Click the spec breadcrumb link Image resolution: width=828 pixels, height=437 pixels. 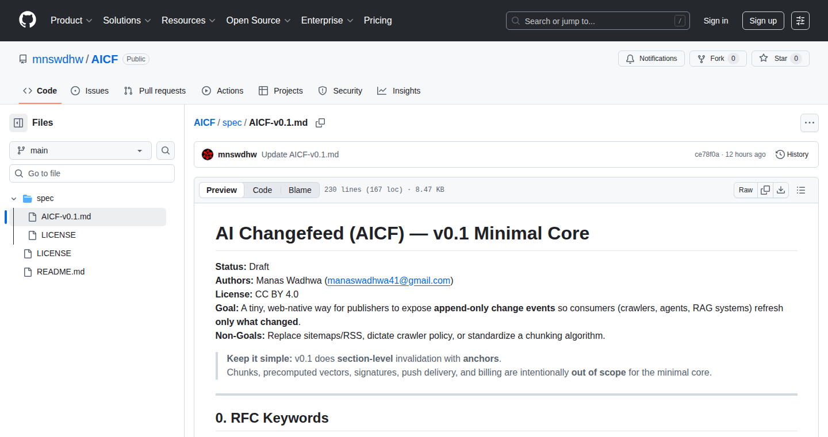coord(232,123)
